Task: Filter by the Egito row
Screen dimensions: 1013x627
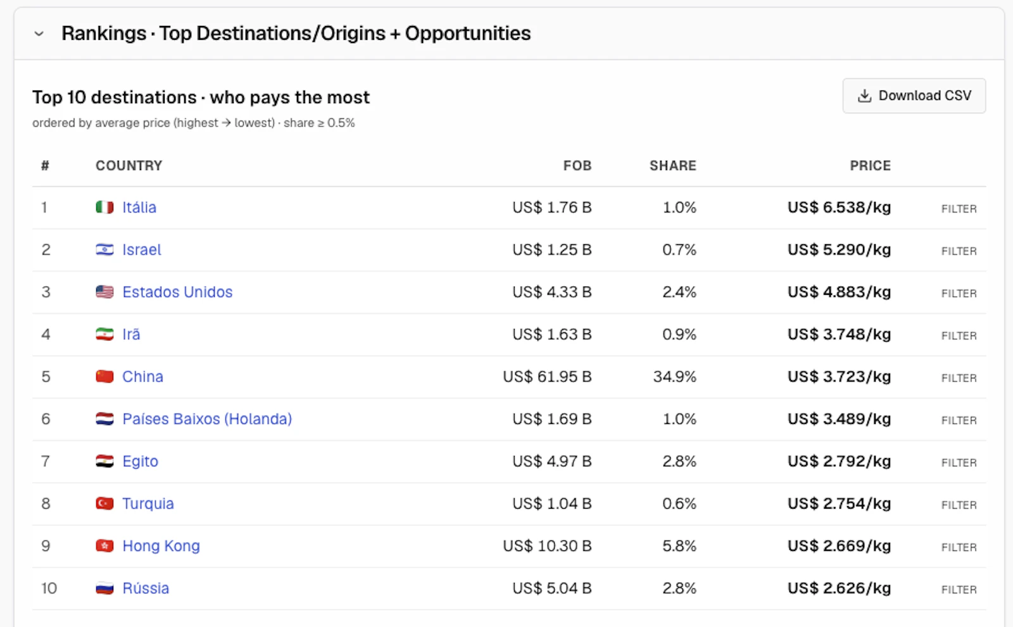Action: (959, 463)
